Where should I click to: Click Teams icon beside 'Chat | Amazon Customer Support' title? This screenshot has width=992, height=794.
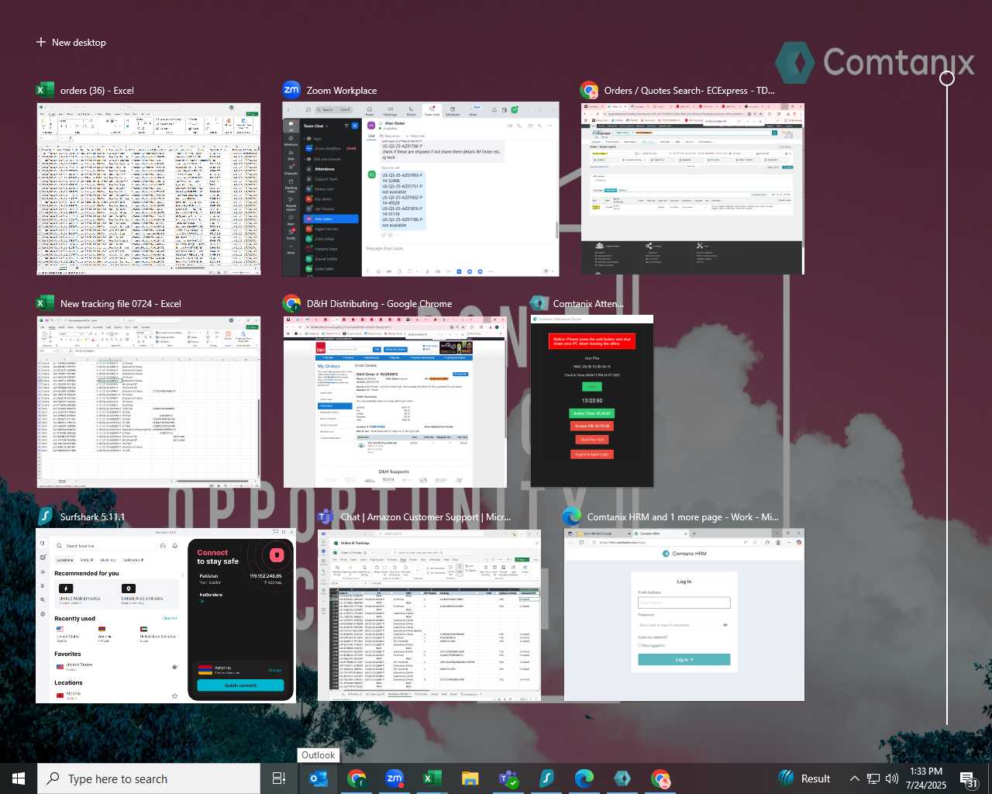pos(326,516)
